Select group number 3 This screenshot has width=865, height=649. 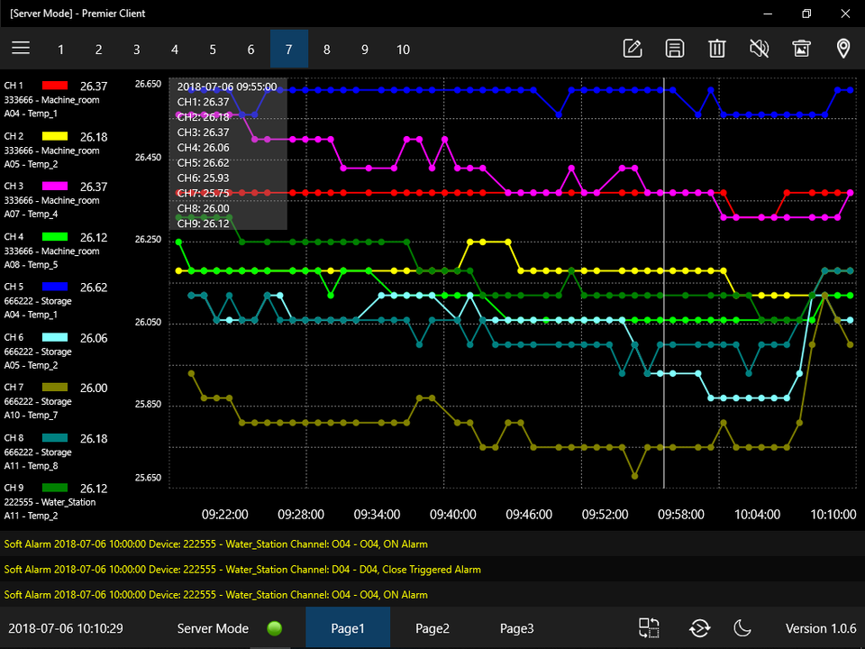tap(136, 50)
